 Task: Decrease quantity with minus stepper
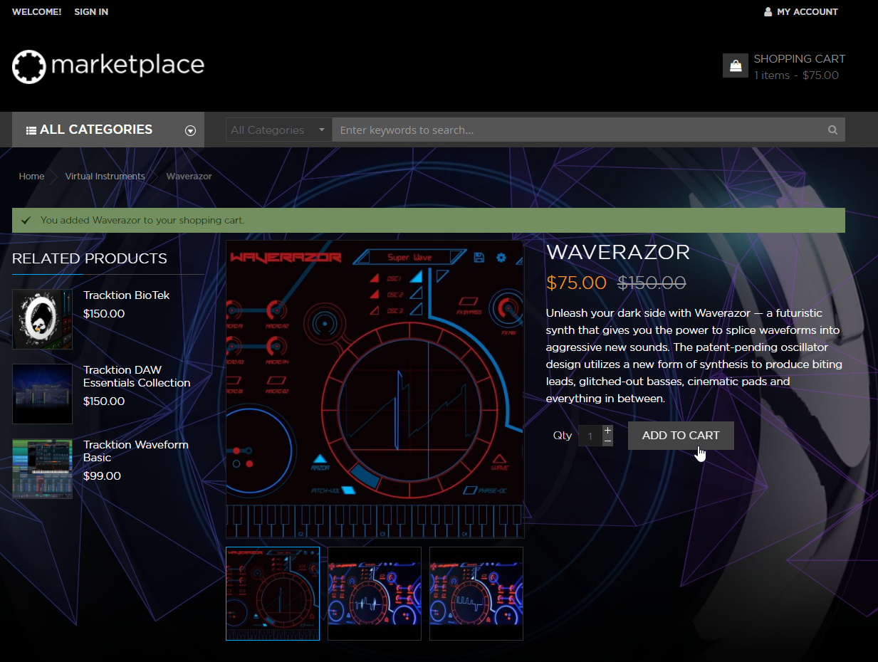tap(607, 441)
